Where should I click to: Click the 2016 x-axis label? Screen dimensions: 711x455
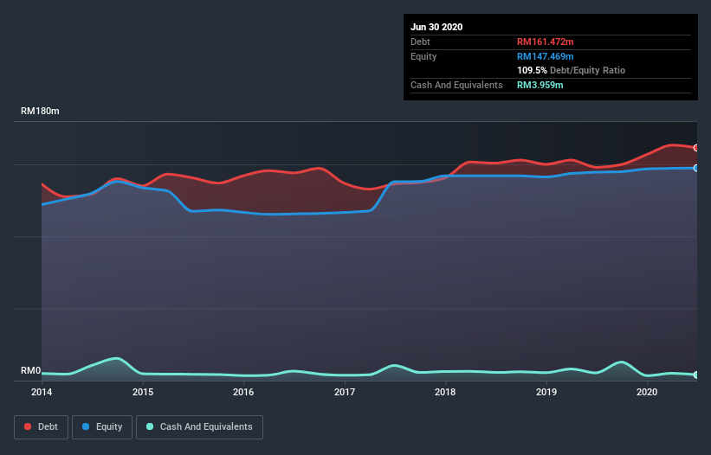click(243, 392)
